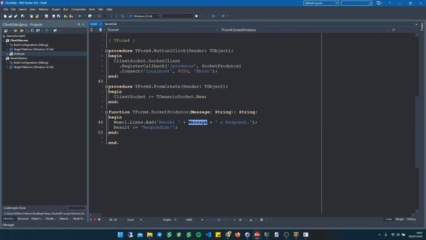Open the Project menu
Screen dimensions: 426x240
tap(56, 9)
